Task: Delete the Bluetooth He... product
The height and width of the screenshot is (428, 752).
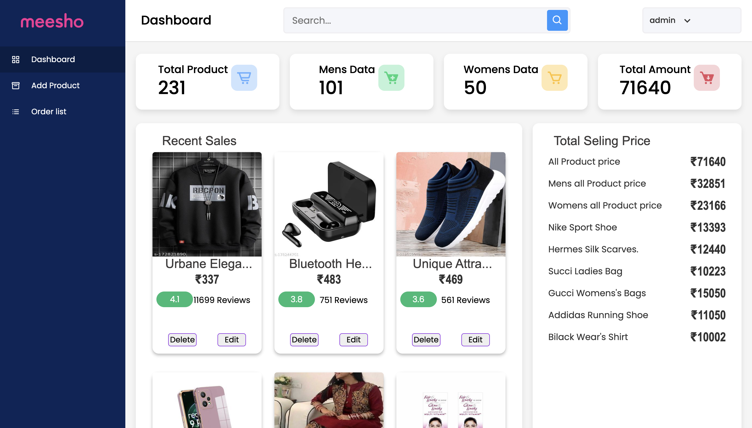Action: coord(304,340)
